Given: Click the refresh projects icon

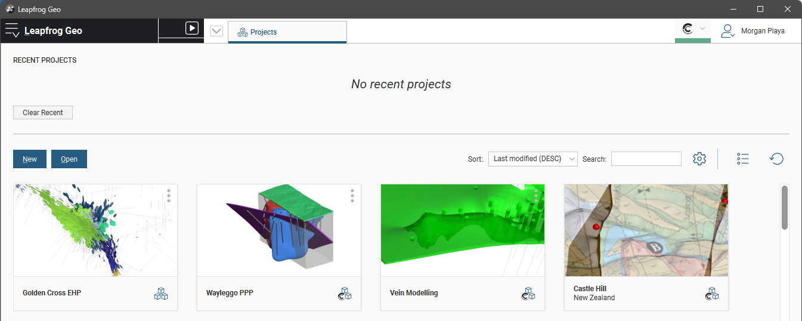Looking at the screenshot, I should pos(776,159).
